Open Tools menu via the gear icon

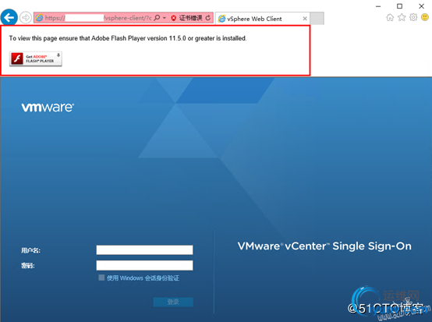413,17
